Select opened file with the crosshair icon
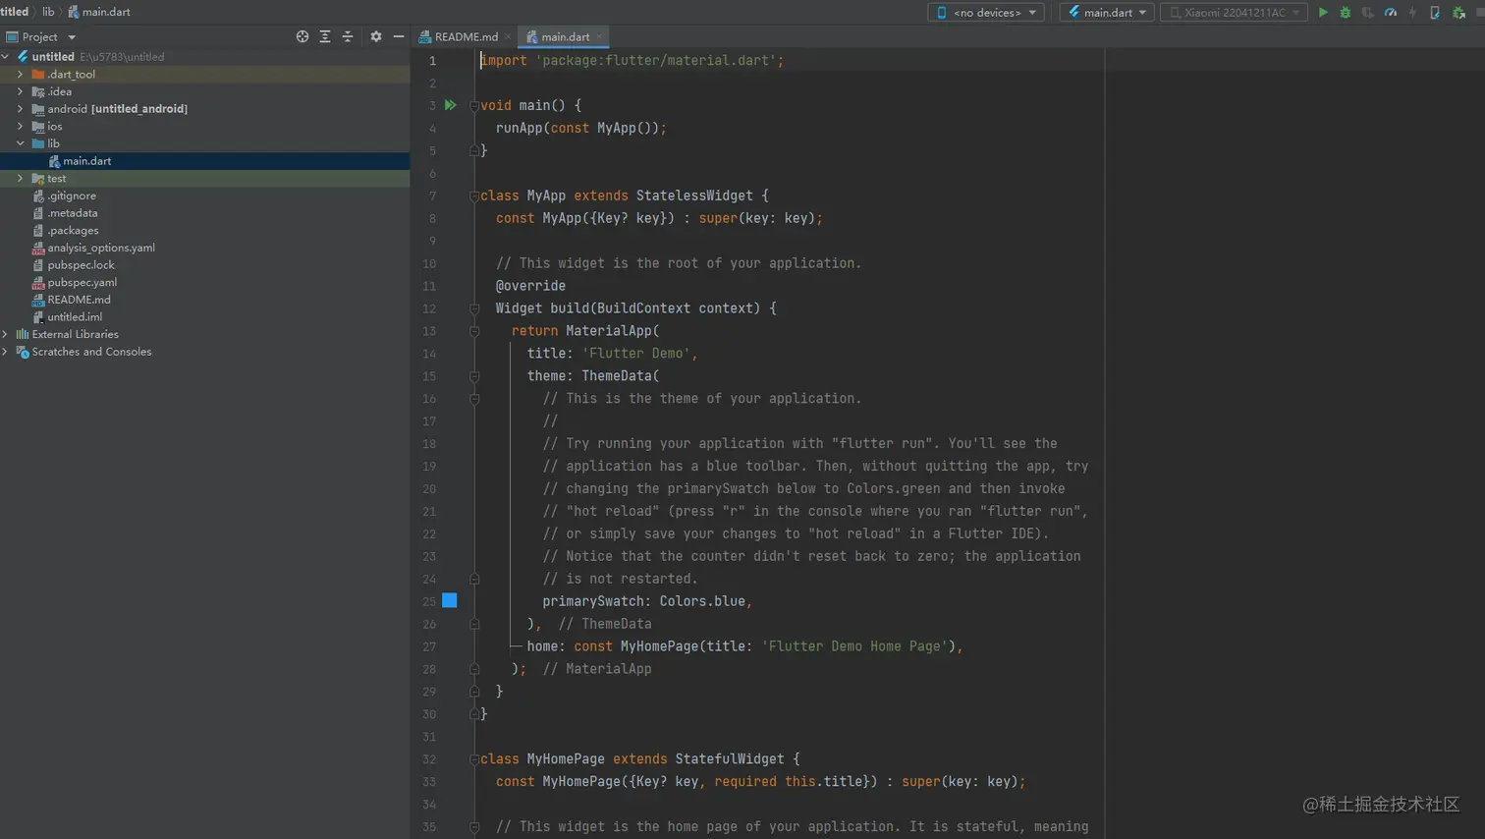Viewport: 1485px width, 839px height. (x=302, y=36)
